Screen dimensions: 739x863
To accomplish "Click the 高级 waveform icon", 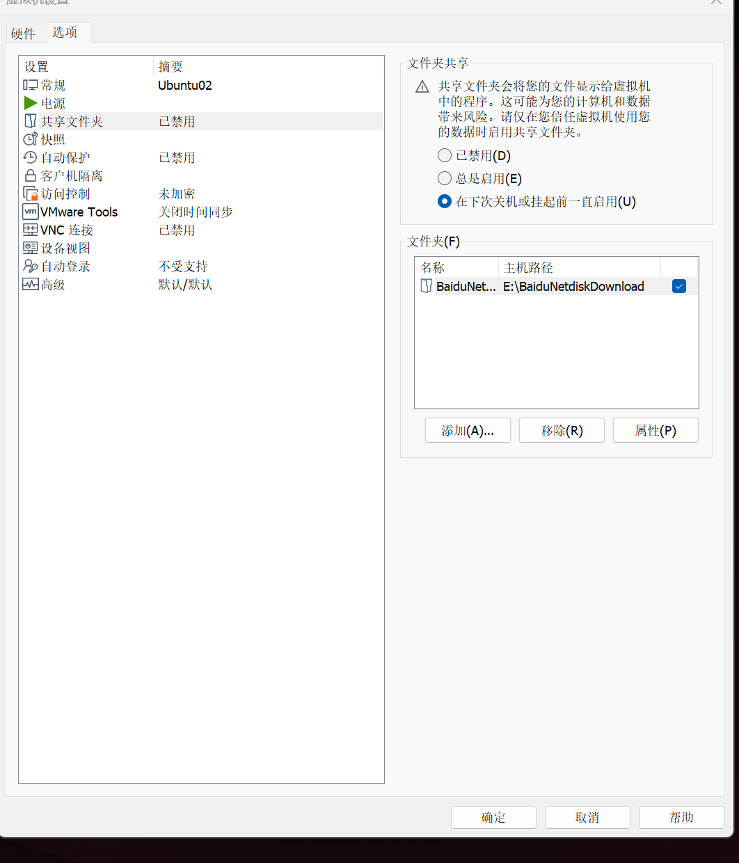I will tap(30, 284).
